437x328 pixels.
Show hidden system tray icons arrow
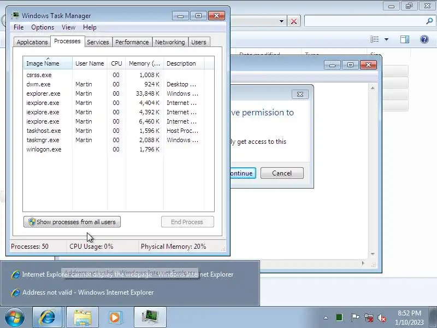point(326,318)
